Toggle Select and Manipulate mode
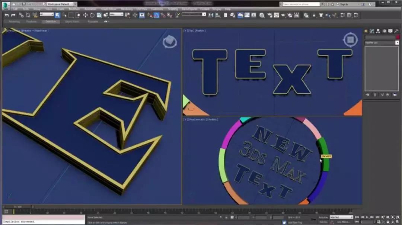The image size is (402, 225). click(135, 15)
